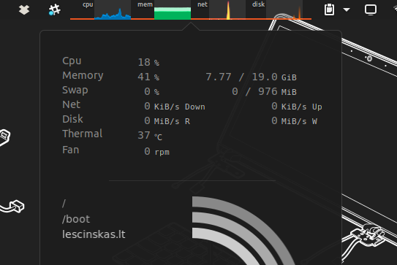Click the disk activity graph in top bar
Image resolution: width=397 pixels, height=265 pixels.
[x=284, y=10]
